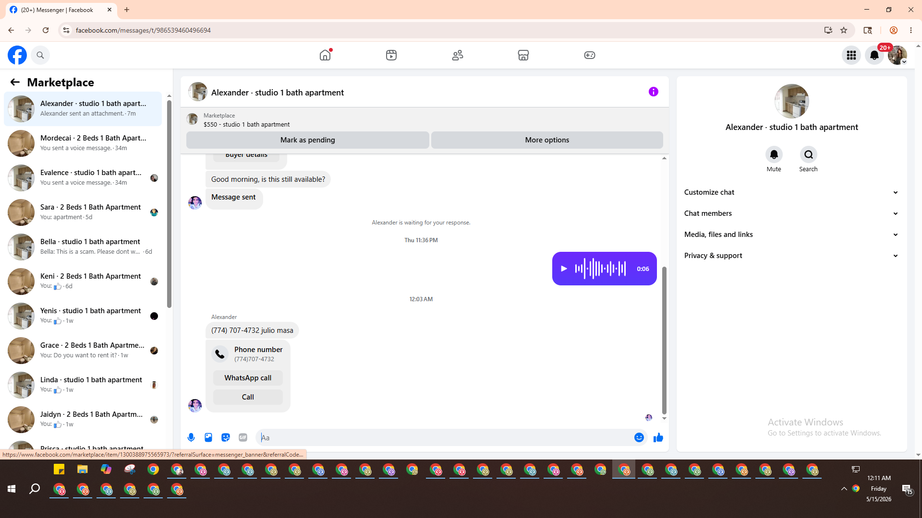Record a voice clip with microphone icon

click(191, 437)
